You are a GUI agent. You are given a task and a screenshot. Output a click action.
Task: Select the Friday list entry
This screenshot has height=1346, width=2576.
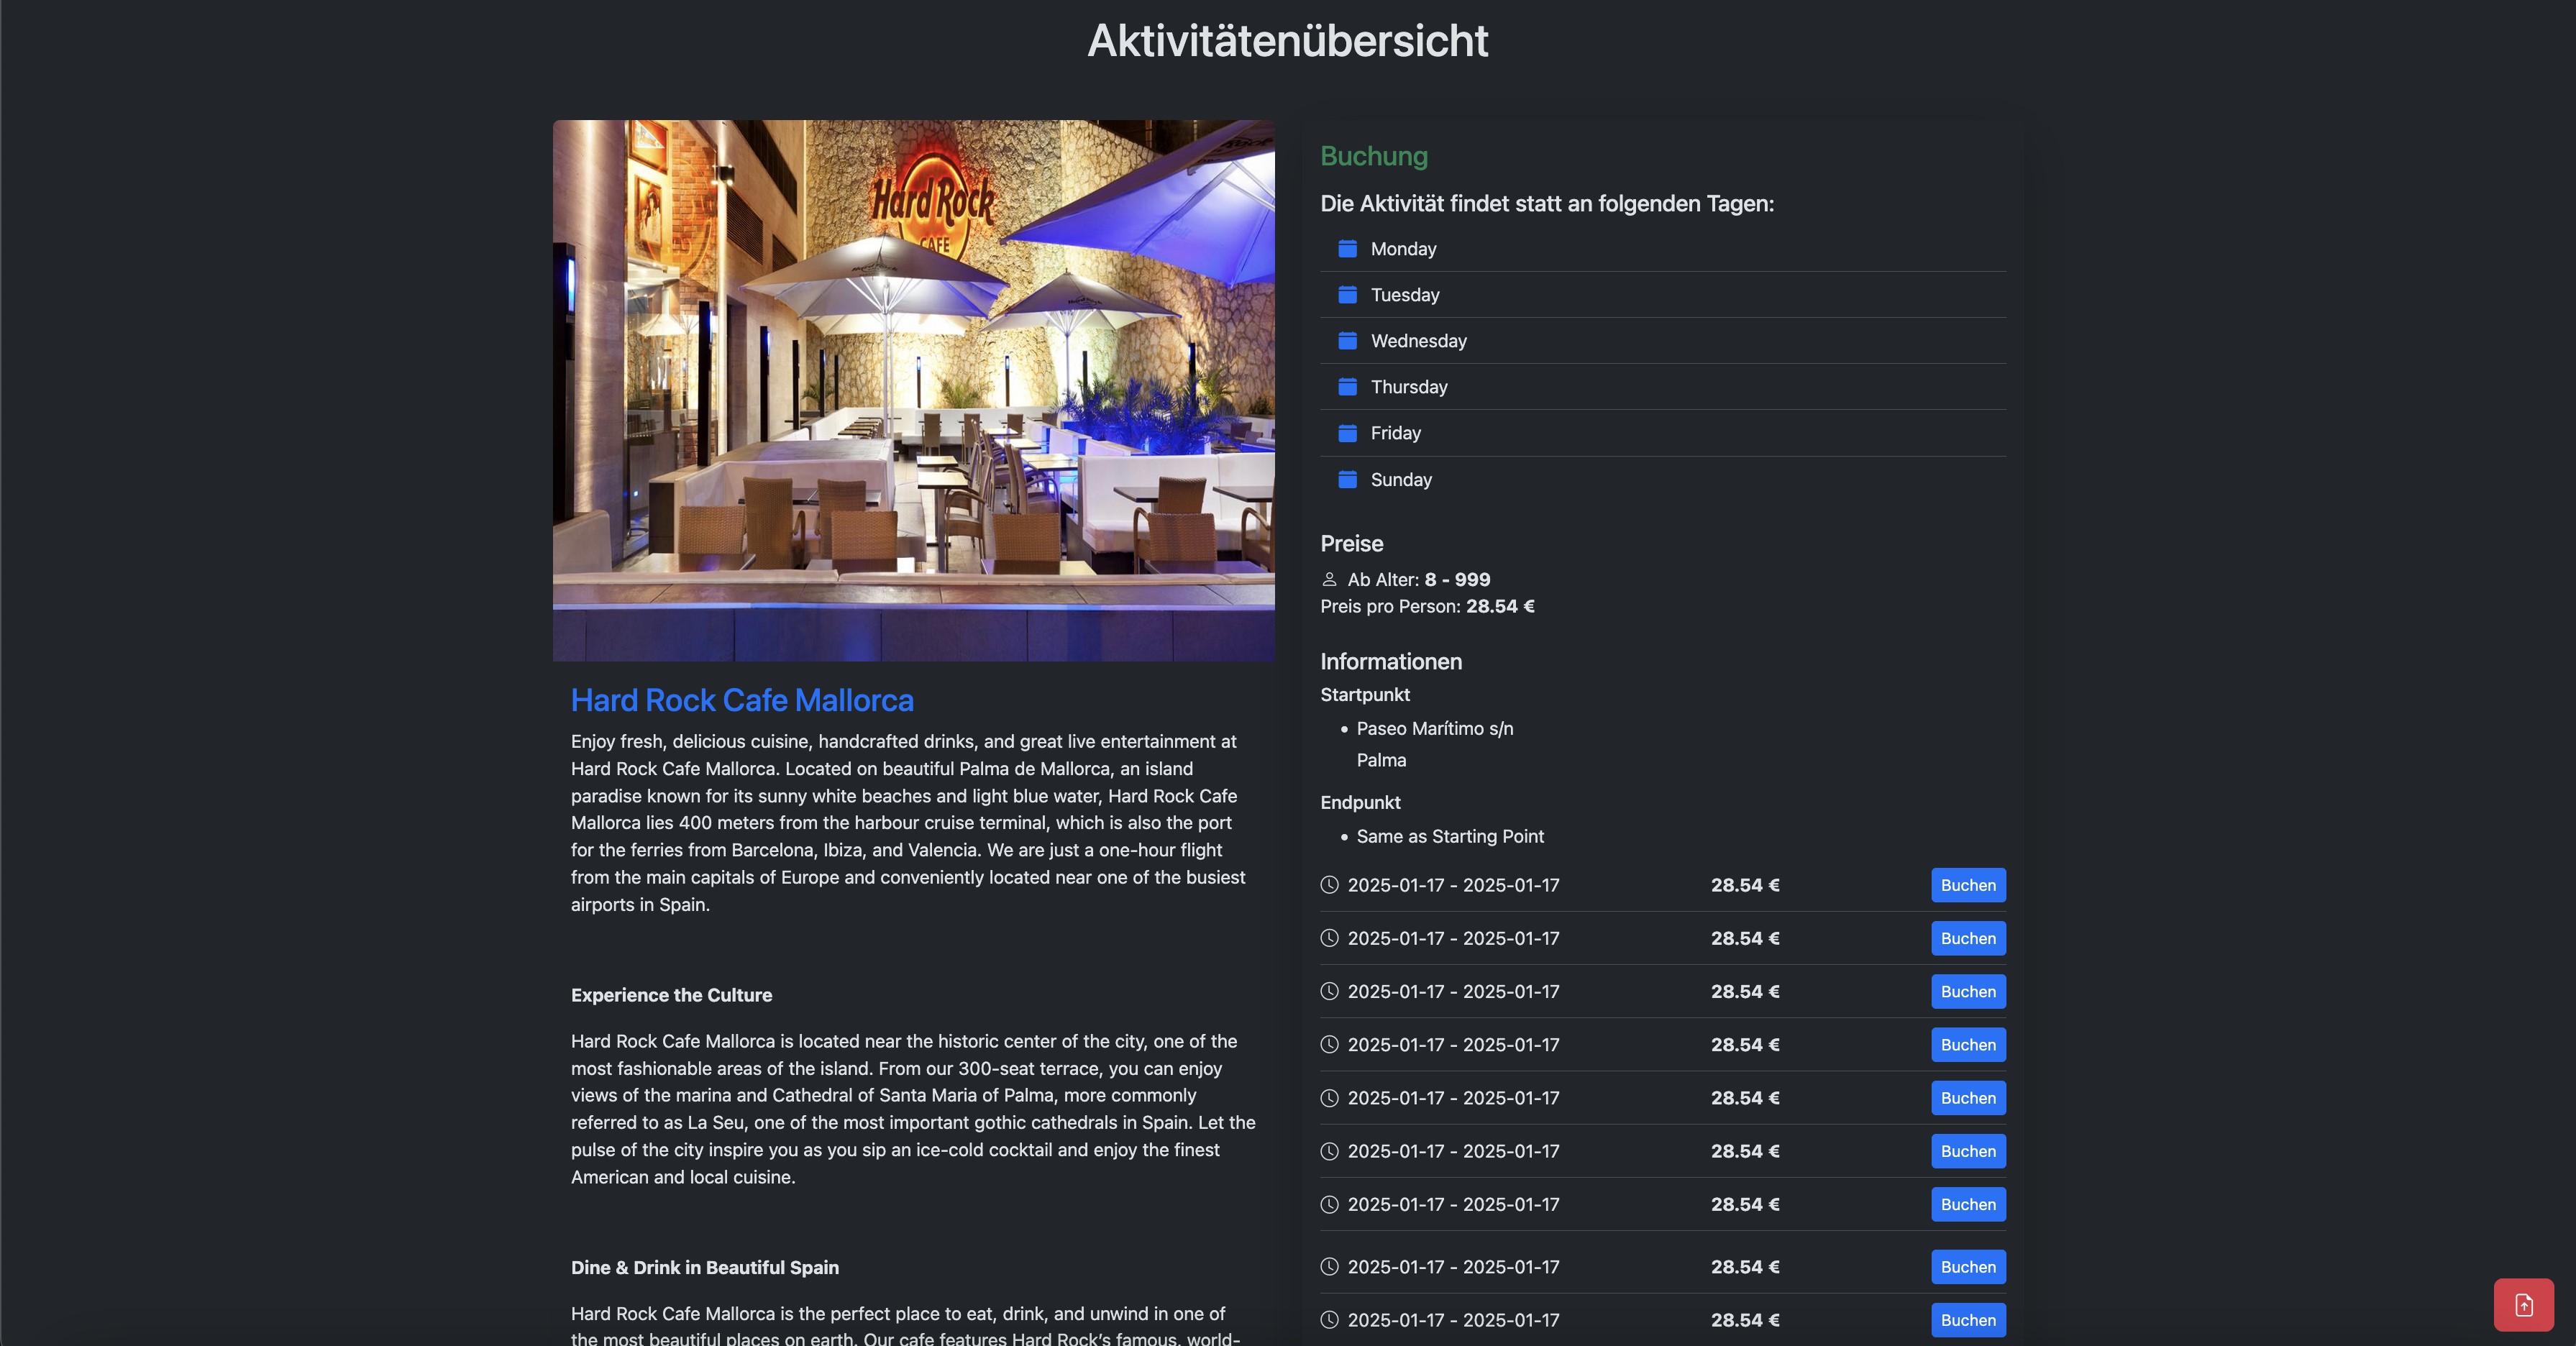pyautogui.click(x=1662, y=432)
